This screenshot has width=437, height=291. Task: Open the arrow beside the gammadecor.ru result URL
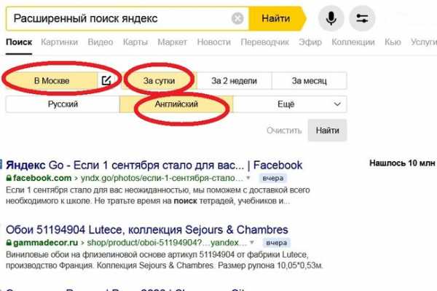click(252, 242)
